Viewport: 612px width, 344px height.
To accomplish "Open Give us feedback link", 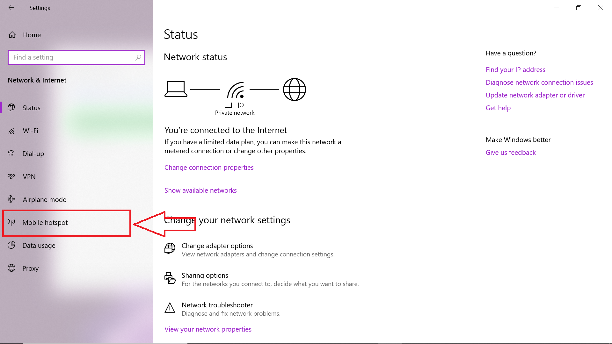I will 511,153.
